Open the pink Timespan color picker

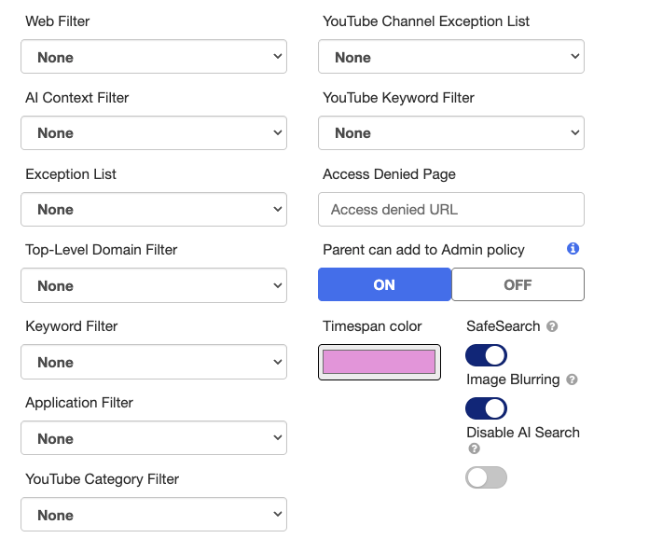(x=380, y=362)
